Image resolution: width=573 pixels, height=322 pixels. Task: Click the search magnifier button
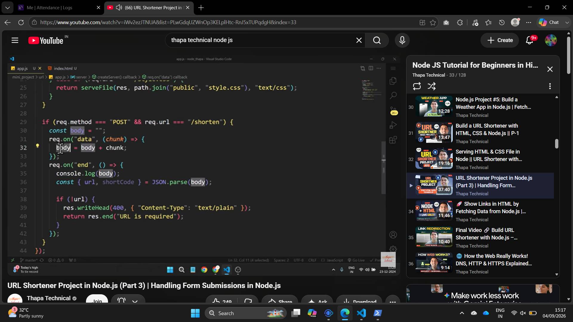(377, 40)
